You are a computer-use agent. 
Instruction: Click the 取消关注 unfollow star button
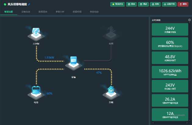pyautogui.click(x=117, y=4)
